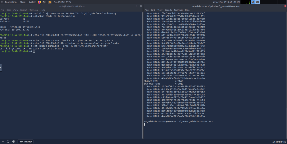Click 'Name: thmdc.za.tryhackme.loc' output line
Screen dimensions: 287x144
20,27
